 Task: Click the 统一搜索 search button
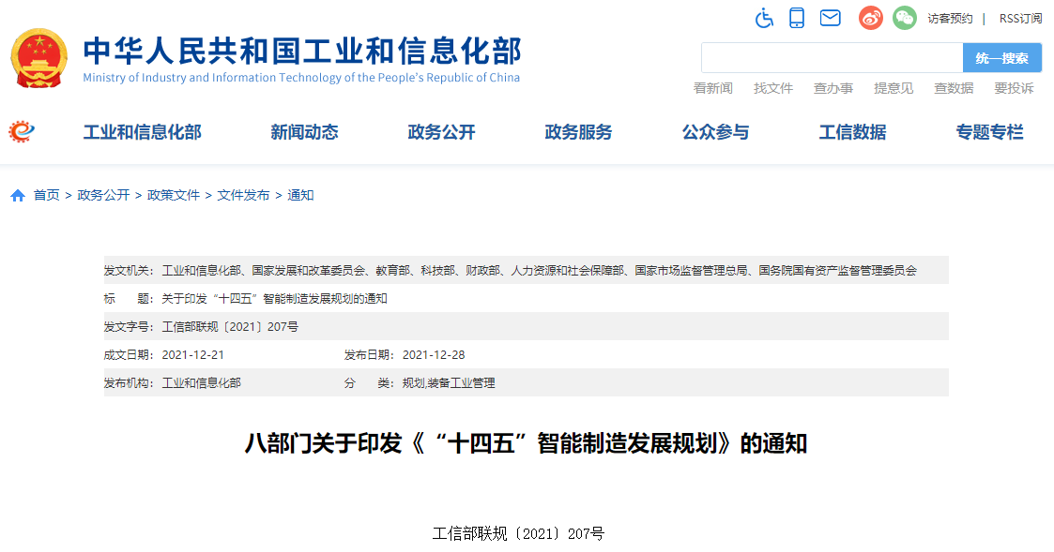tap(1001, 57)
